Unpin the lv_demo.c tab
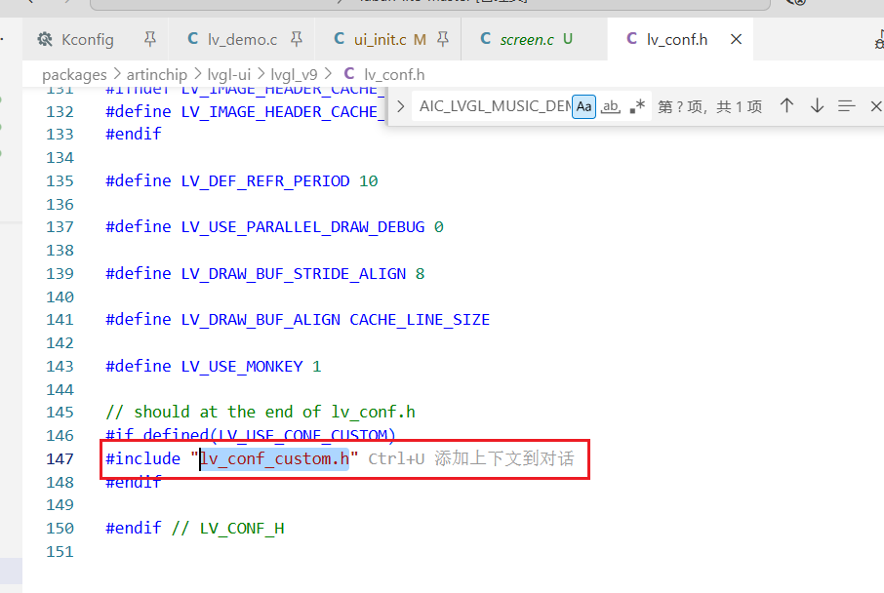Image resolution: width=884 pixels, height=593 pixels. [x=297, y=39]
